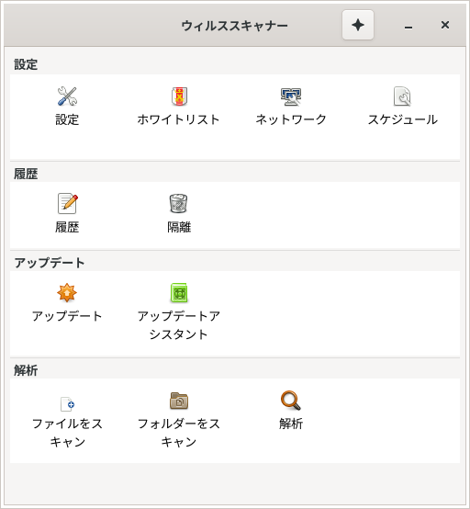Click the ネットワーク label text
470x509 pixels.
tap(291, 119)
